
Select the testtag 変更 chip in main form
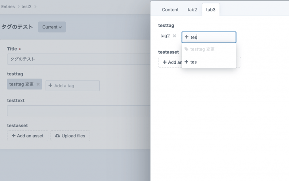tap(21, 84)
